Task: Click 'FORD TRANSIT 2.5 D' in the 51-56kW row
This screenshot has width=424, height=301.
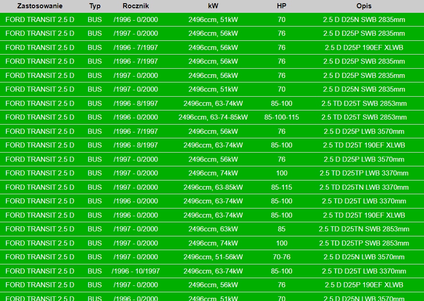Action: coord(40,257)
